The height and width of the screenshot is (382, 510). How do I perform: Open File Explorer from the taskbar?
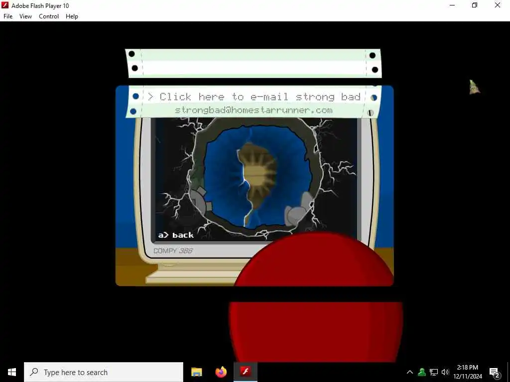(196, 372)
